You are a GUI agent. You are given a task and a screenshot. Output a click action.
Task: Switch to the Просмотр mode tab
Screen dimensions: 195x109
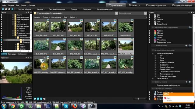[134, 5]
